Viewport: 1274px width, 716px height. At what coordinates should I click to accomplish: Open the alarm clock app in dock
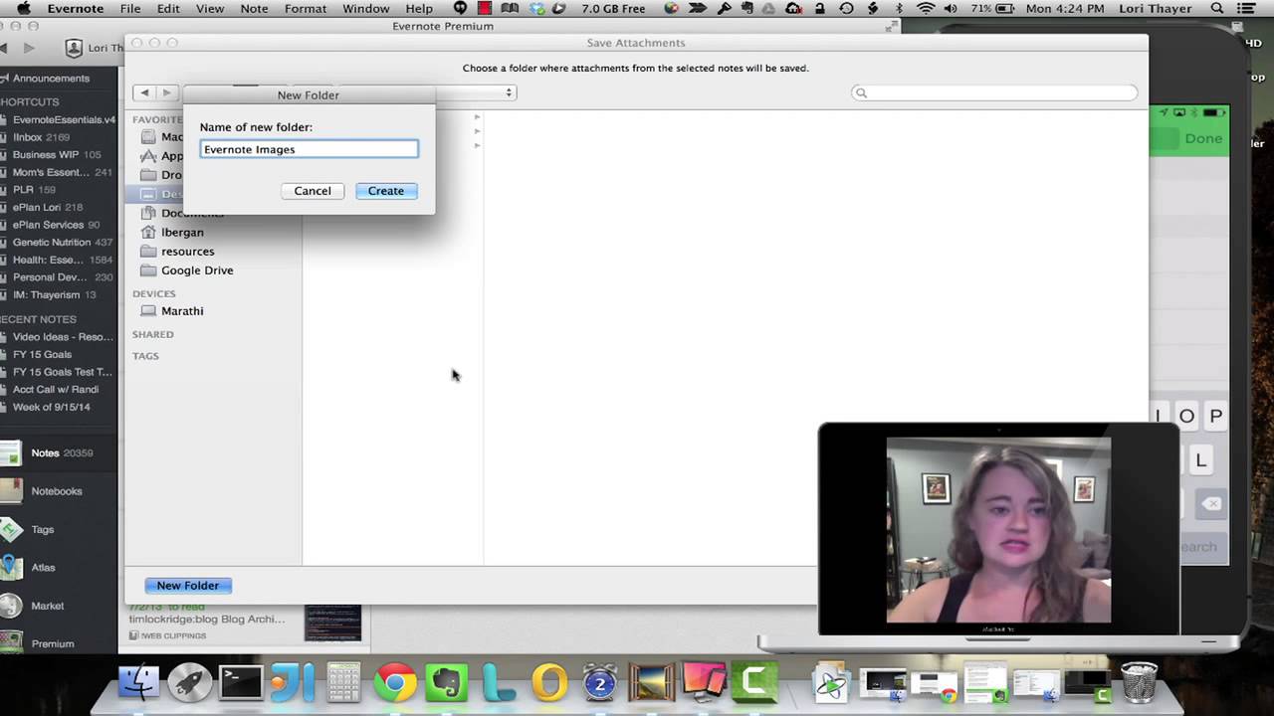pyautogui.click(x=599, y=683)
